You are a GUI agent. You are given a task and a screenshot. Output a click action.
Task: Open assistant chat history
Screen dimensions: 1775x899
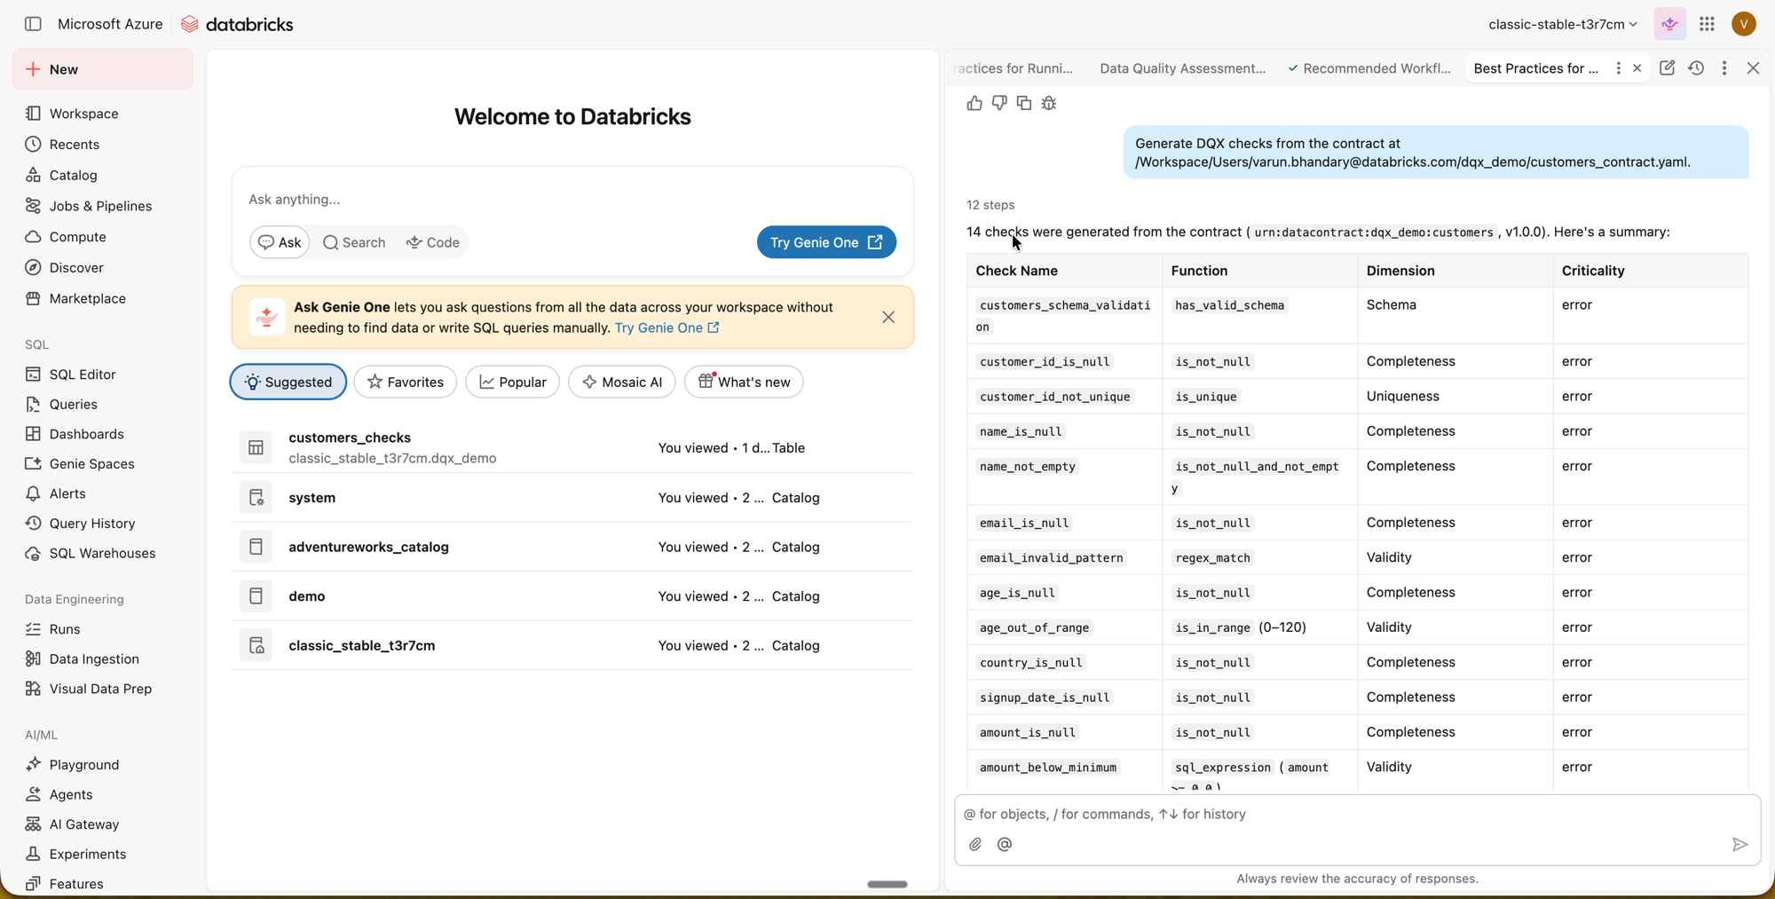[1696, 68]
